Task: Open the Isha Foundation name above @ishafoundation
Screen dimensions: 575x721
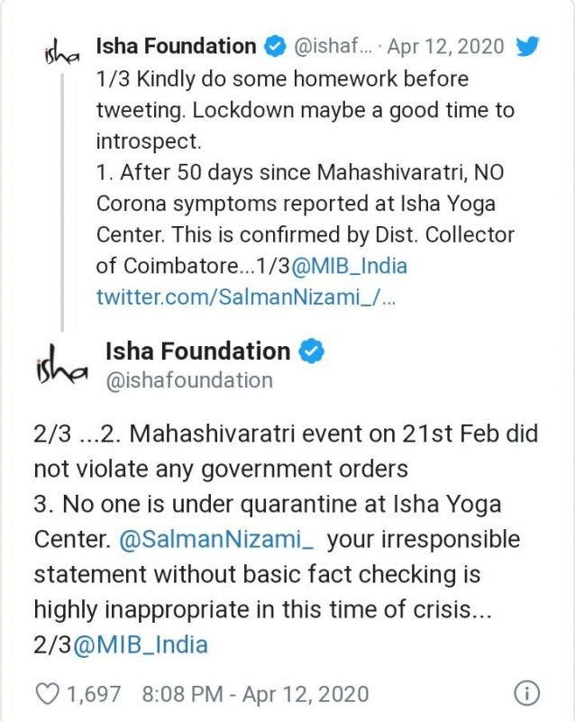Action: point(197,351)
